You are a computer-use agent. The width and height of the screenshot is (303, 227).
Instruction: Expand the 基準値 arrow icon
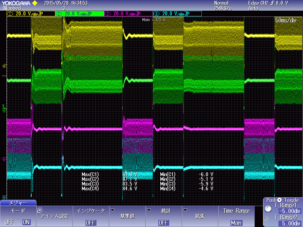pos(112,210)
